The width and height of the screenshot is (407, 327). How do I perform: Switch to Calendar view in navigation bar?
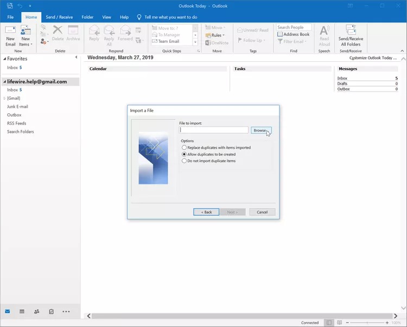tap(22, 311)
